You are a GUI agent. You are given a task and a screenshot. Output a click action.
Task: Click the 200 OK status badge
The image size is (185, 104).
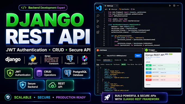(124, 64)
